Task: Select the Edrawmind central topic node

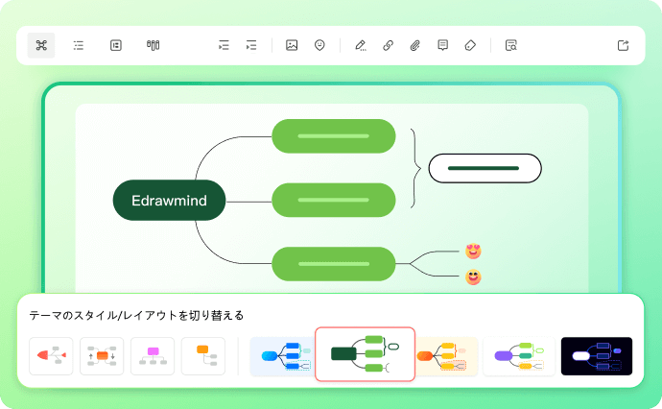Action: point(169,201)
